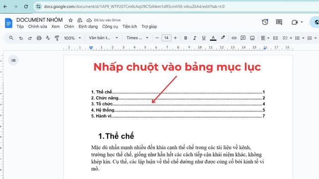Reload the page with refresh icon
Viewport: 319px width, 179px height.
26,6
